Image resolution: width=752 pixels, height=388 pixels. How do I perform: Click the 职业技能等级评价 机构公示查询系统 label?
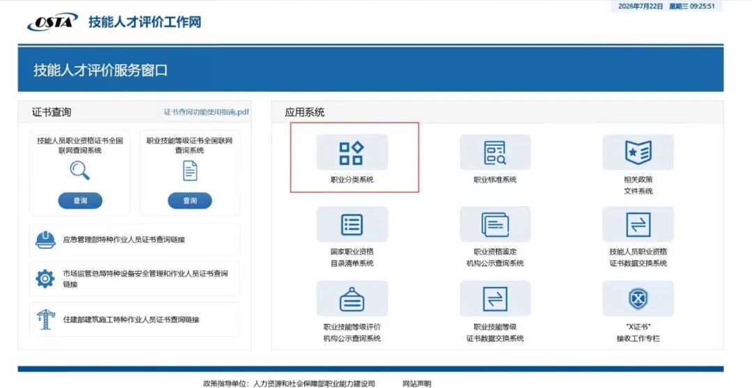[352, 333]
